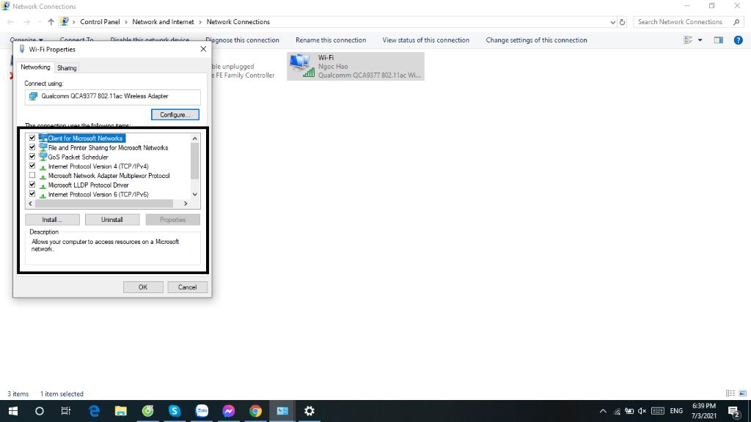Select QoS Packet Scheduler item text
The width and height of the screenshot is (751, 422).
pos(78,157)
